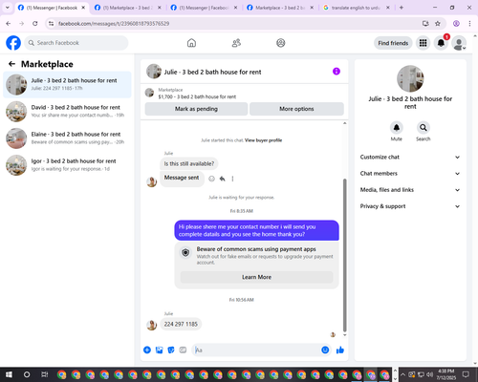Image resolution: width=478 pixels, height=382 pixels.
Task: Open David conversation in list
Action: (67, 112)
